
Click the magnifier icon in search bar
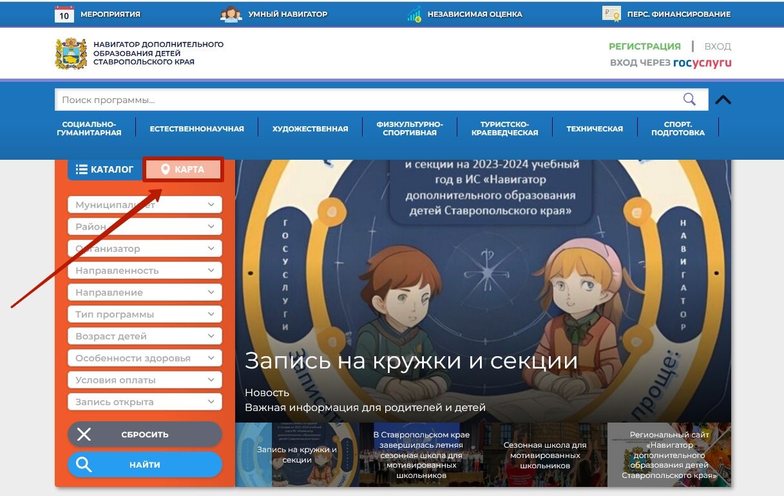click(689, 99)
